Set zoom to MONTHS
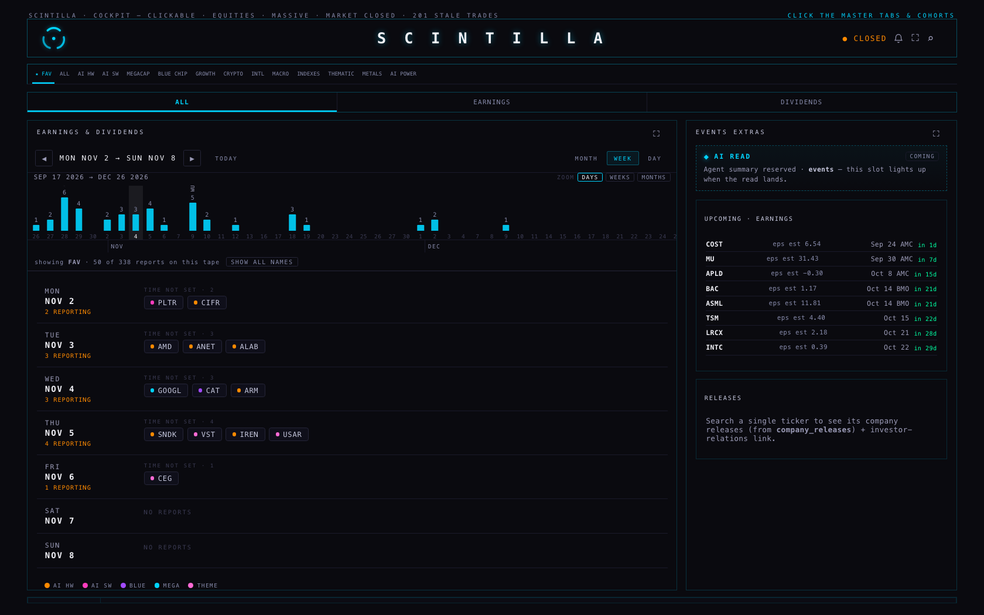The width and height of the screenshot is (984, 615). (654, 177)
